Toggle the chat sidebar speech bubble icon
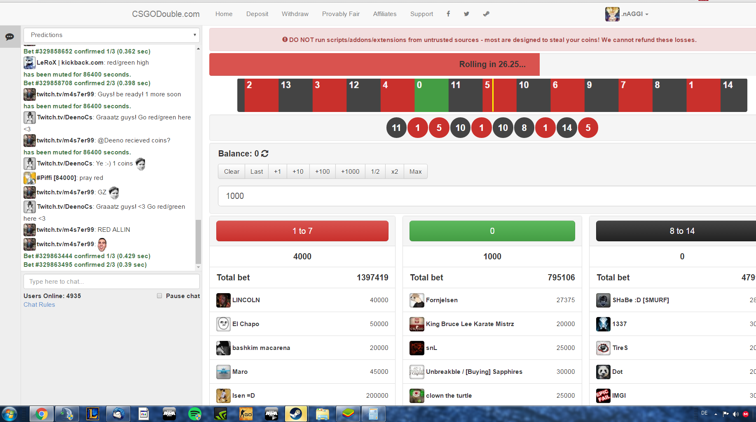 9,37
